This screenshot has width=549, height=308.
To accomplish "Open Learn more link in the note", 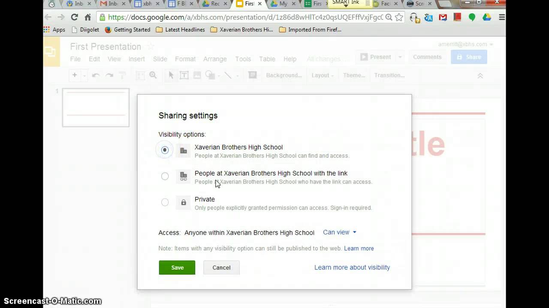I will point(359,248).
